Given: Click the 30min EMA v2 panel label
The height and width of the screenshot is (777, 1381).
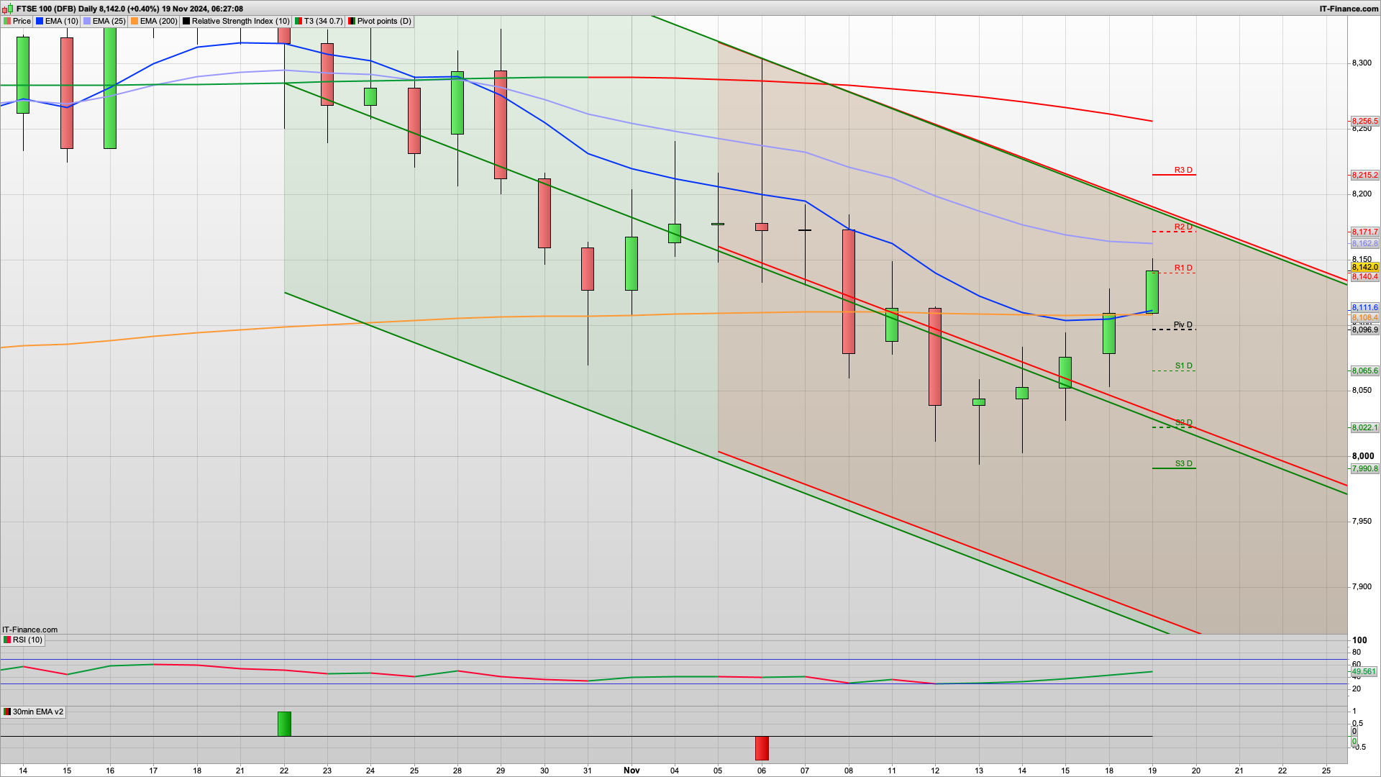Looking at the screenshot, I should [33, 712].
